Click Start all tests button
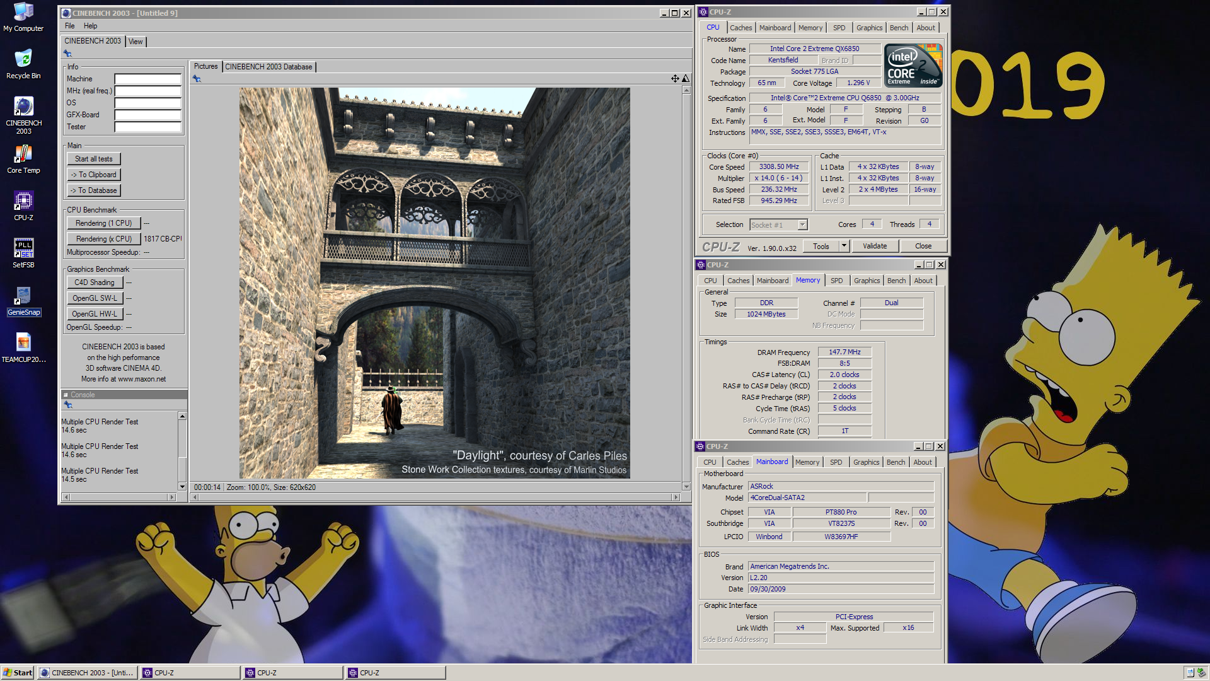 tap(94, 159)
